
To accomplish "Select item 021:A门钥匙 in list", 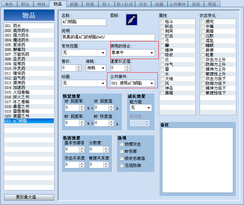I will [29, 121].
